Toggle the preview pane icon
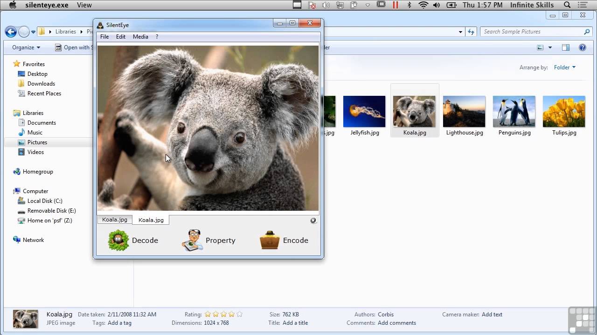 coord(566,47)
